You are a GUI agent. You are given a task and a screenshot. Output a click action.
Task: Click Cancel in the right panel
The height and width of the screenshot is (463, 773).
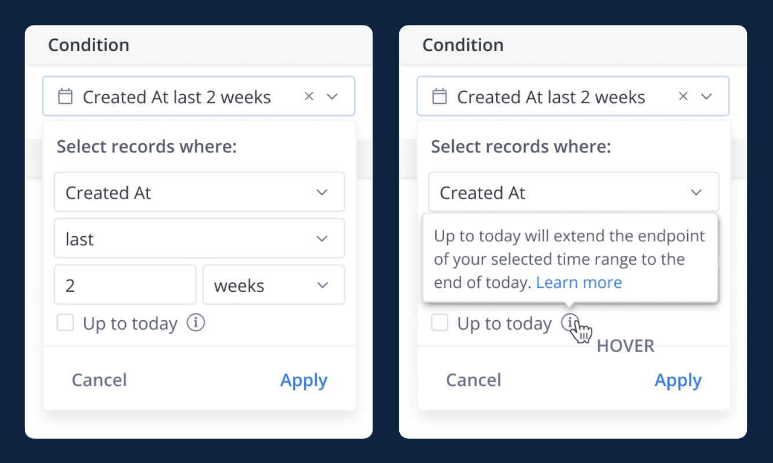[x=474, y=380]
